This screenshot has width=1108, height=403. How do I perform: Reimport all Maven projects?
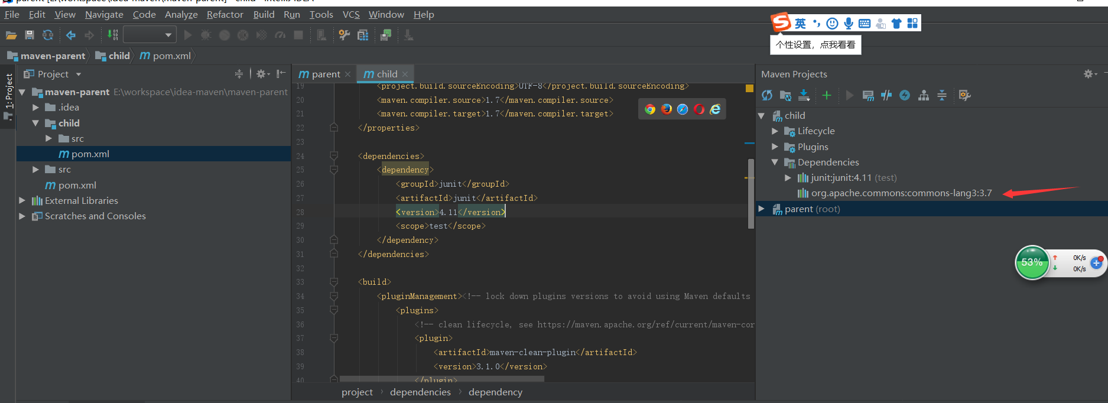[767, 95]
